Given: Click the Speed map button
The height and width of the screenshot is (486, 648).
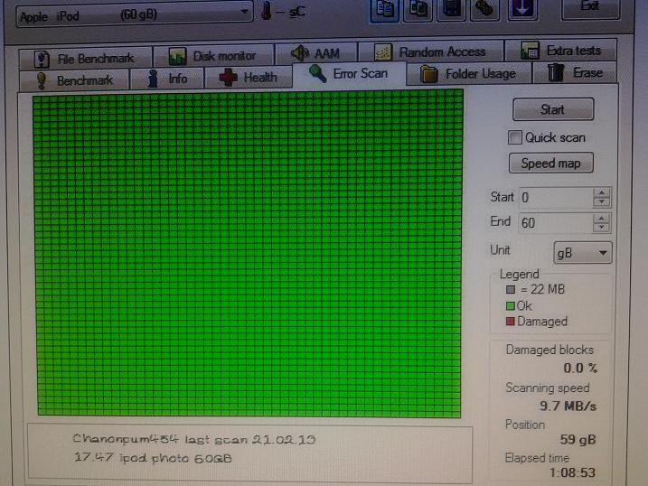Looking at the screenshot, I should [x=551, y=164].
